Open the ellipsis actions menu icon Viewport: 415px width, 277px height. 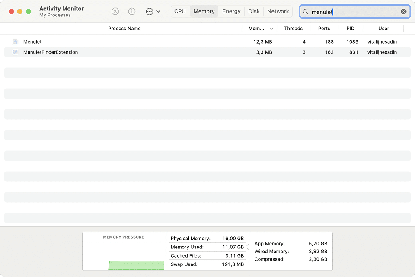pos(150,11)
